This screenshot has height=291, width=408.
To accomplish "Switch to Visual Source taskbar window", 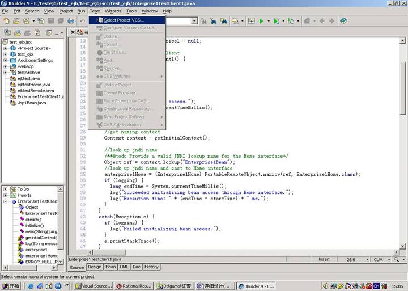I will (x=93, y=286).
